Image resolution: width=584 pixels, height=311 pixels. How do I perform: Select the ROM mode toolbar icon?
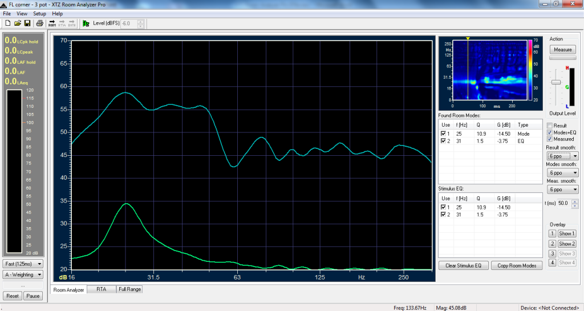click(x=52, y=23)
